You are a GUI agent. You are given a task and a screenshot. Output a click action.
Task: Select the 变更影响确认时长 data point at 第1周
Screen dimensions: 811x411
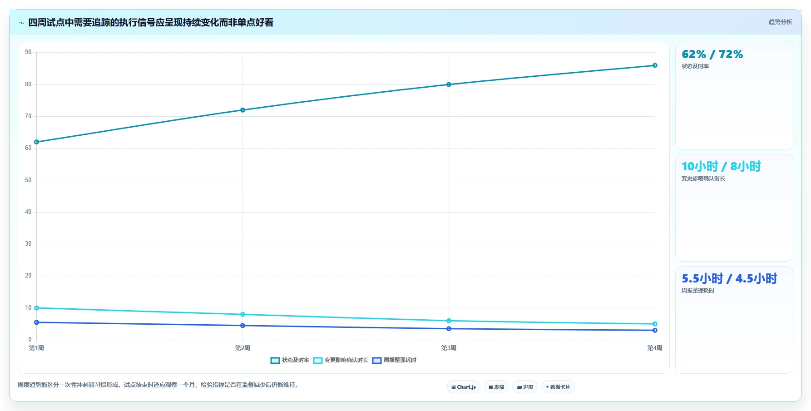click(x=37, y=308)
